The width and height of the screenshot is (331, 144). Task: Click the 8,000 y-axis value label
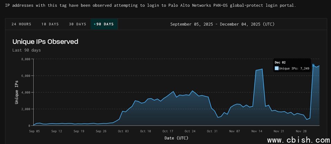pyautogui.click(x=25, y=59)
